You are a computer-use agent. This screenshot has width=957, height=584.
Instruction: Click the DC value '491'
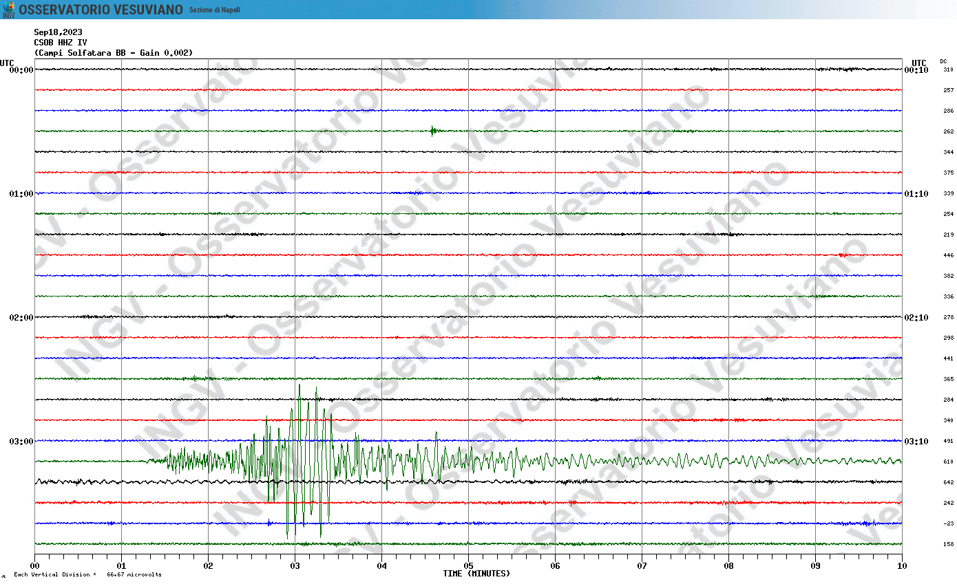tap(948, 441)
